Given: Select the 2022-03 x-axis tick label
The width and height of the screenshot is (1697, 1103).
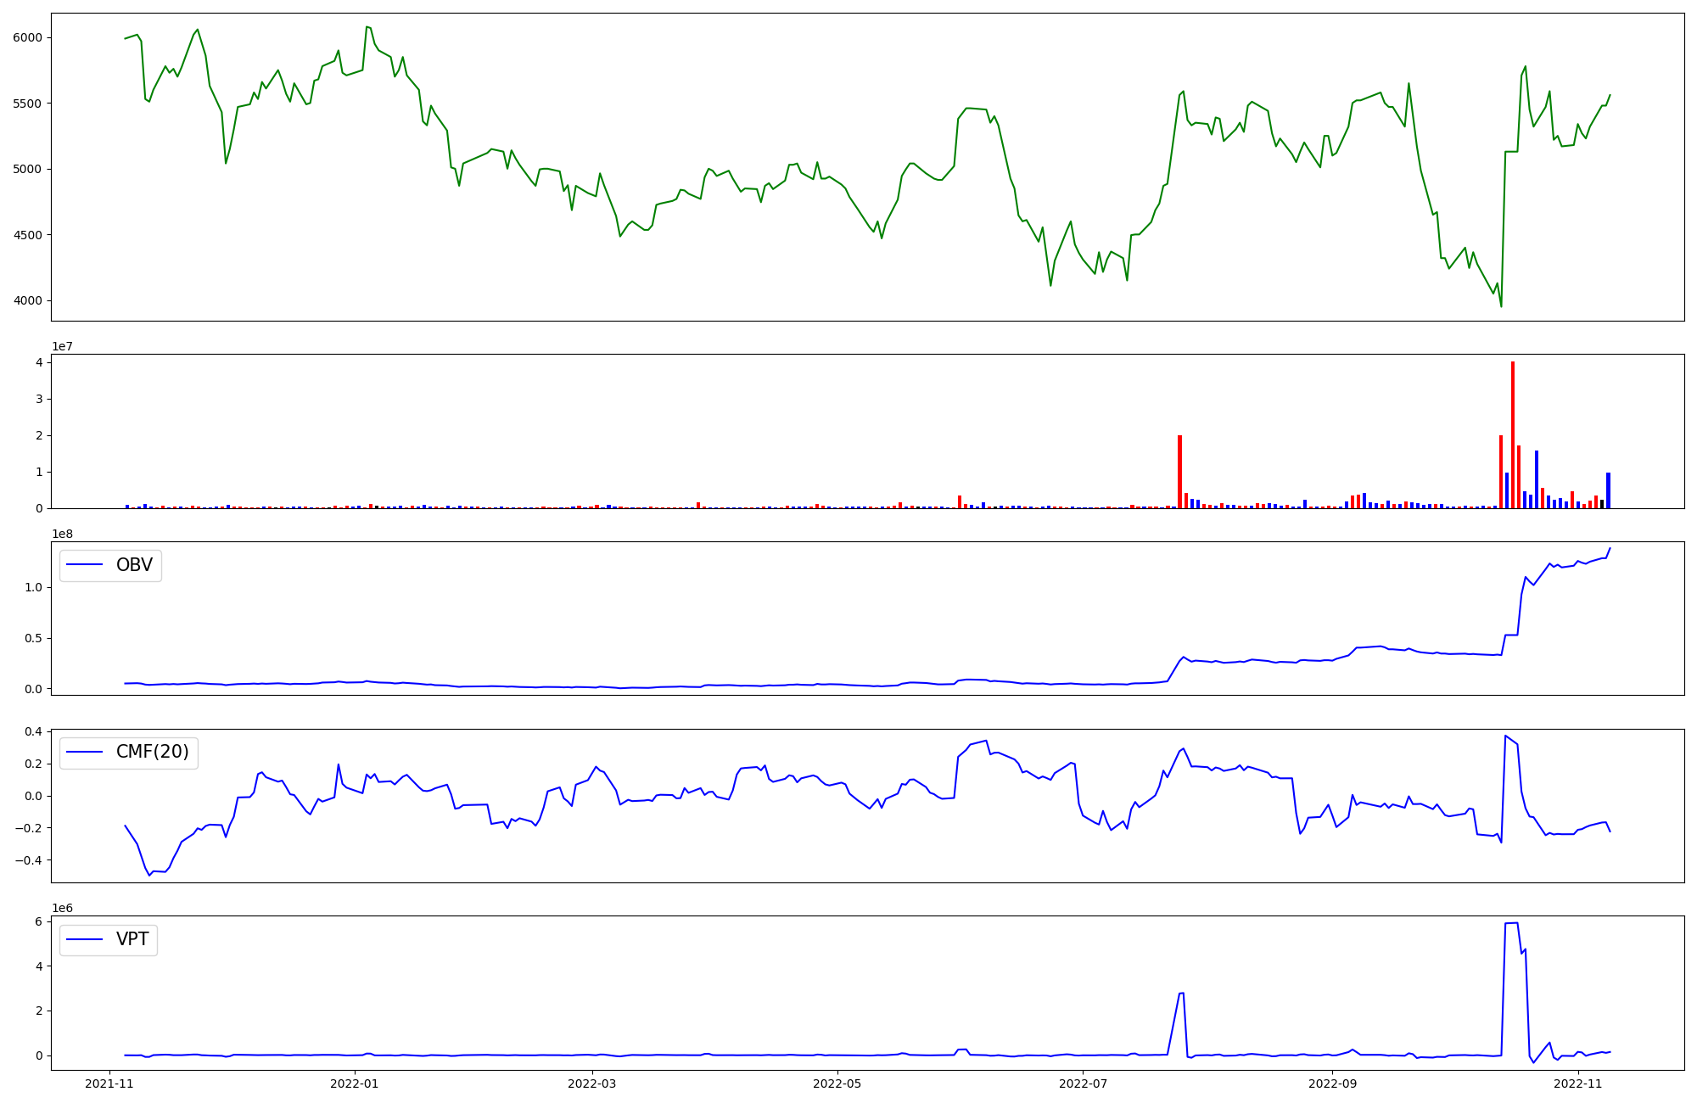Looking at the screenshot, I should click(591, 1083).
